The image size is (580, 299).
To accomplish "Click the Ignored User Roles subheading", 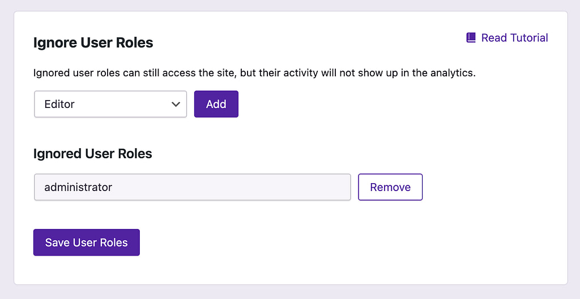I will (93, 154).
